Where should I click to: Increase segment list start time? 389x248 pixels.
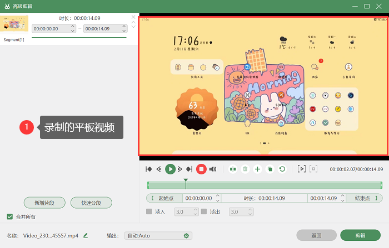pos(73,27)
